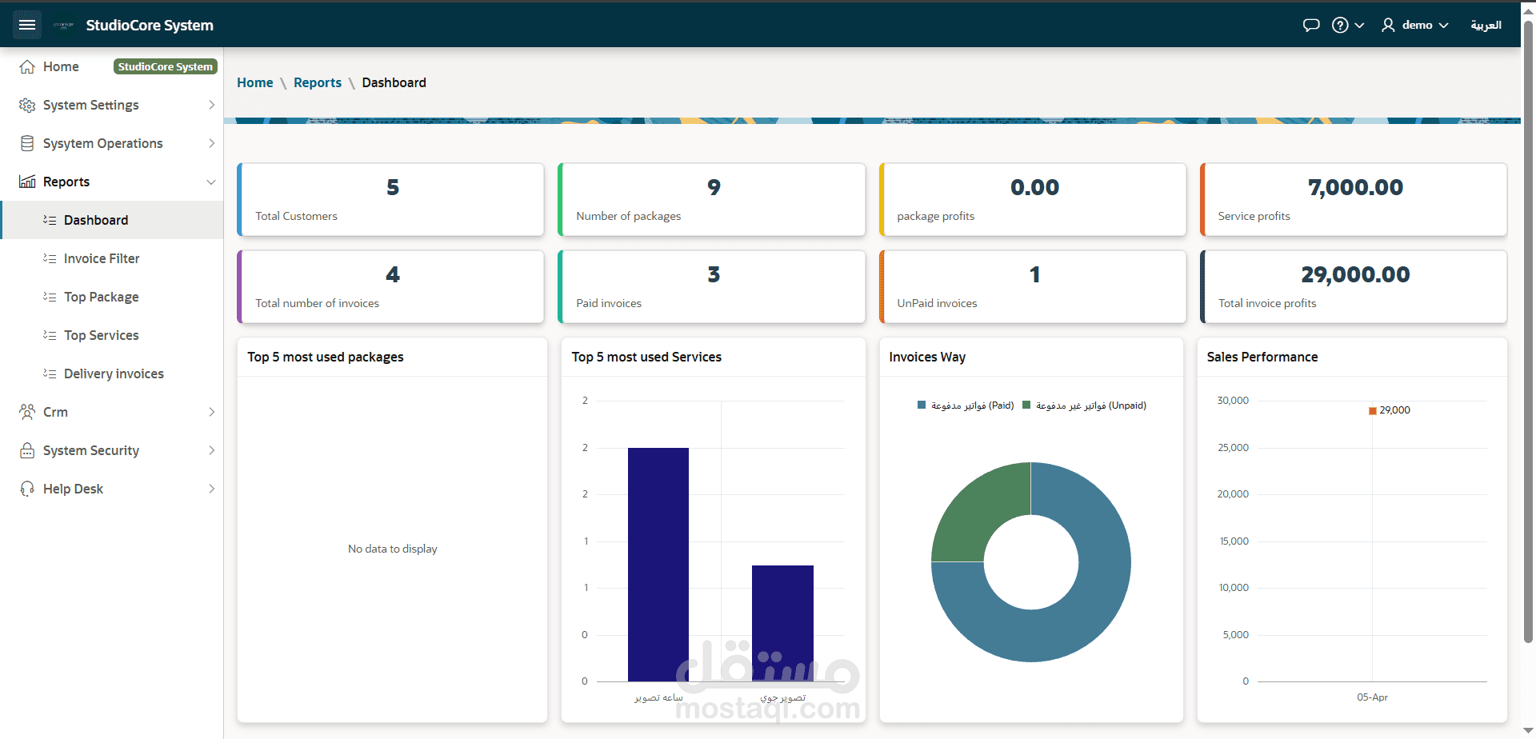Image resolution: width=1536 pixels, height=739 pixels.
Task: Click the Help Desk headset icon
Action: pyautogui.click(x=27, y=489)
